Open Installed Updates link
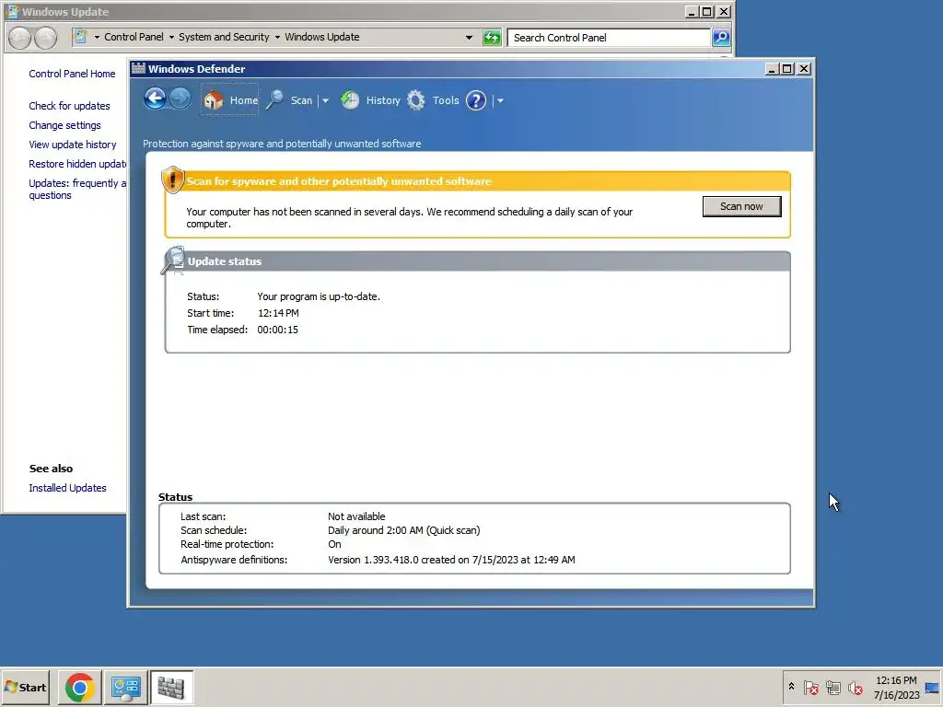Image resolution: width=943 pixels, height=707 pixels. coord(67,488)
